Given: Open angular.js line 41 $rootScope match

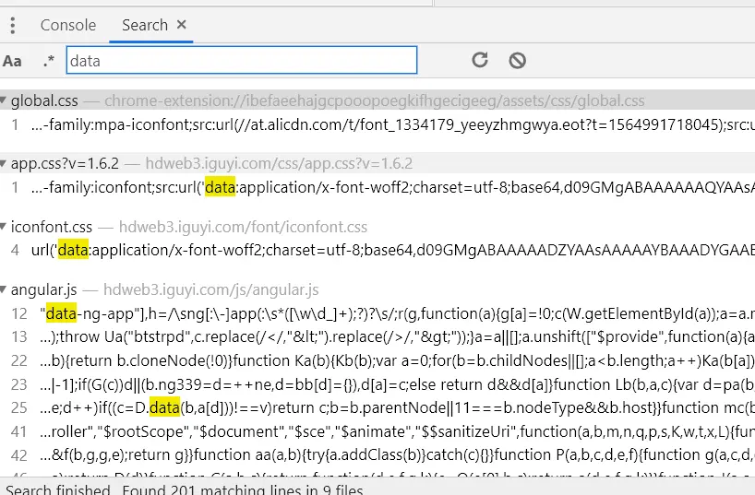Looking at the screenshot, I should click(377, 431).
